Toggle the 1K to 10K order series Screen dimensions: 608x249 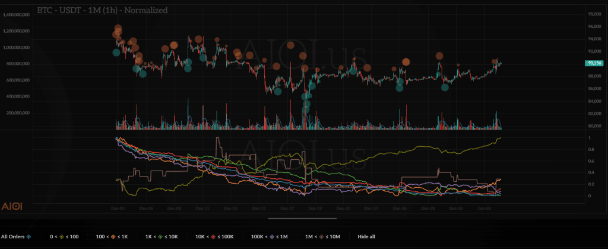coord(160,236)
